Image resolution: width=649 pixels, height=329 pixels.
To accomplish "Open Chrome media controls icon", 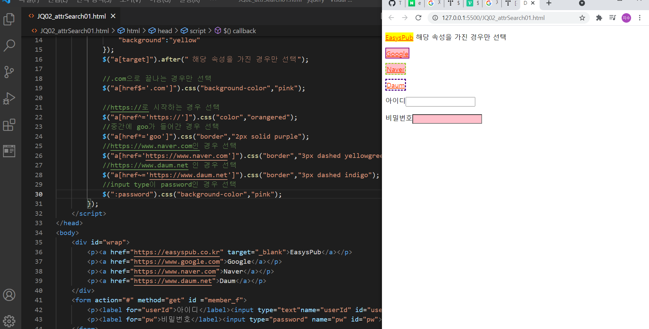I will click(612, 18).
